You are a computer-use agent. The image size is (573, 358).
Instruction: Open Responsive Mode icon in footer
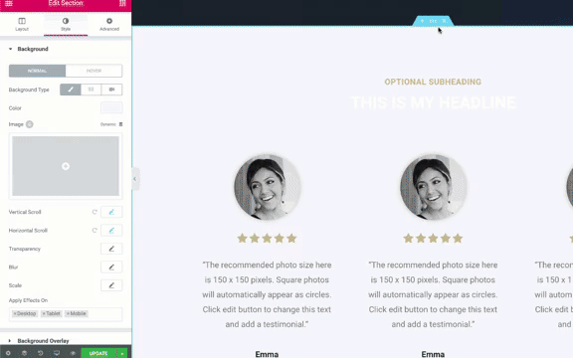click(57, 353)
